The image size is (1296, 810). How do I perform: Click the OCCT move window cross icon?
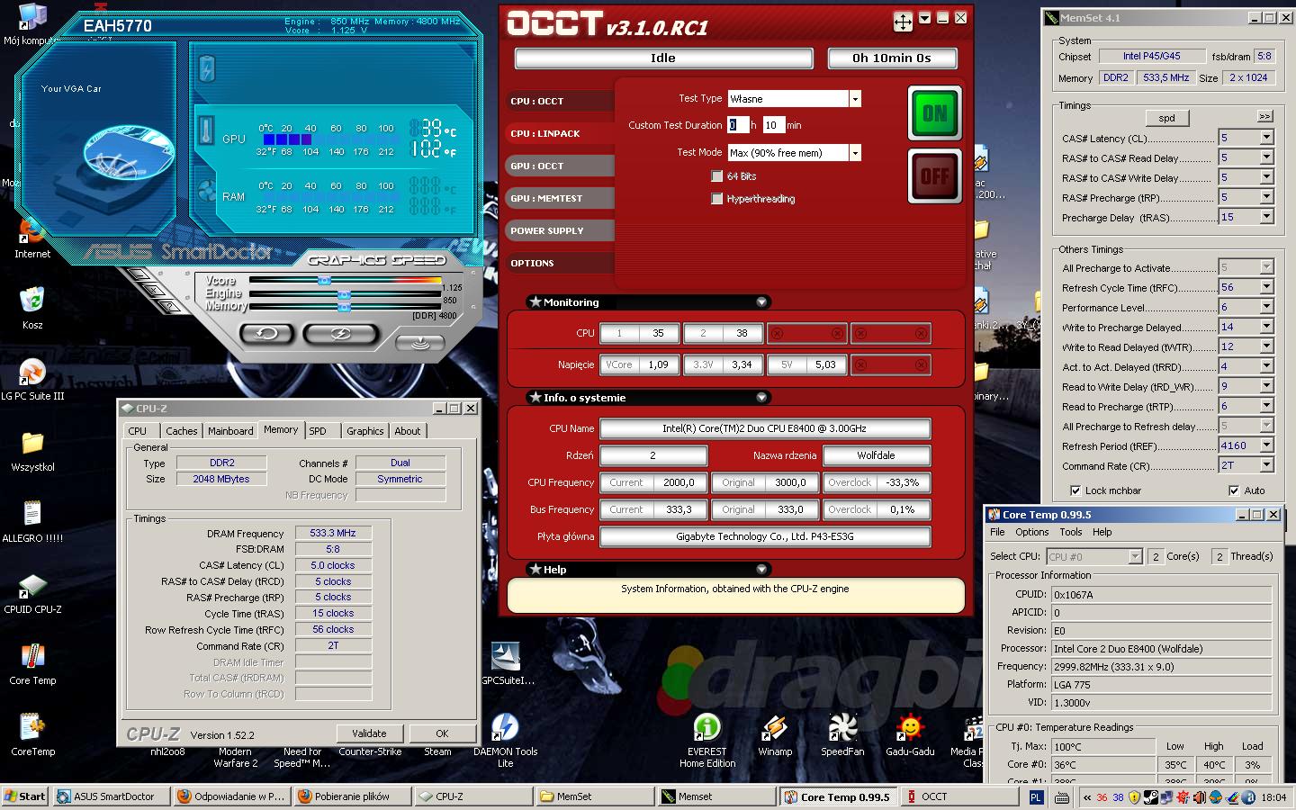tap(903, 22)
